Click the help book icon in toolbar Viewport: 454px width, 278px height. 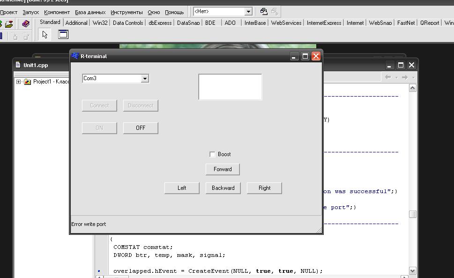point(26,23)
